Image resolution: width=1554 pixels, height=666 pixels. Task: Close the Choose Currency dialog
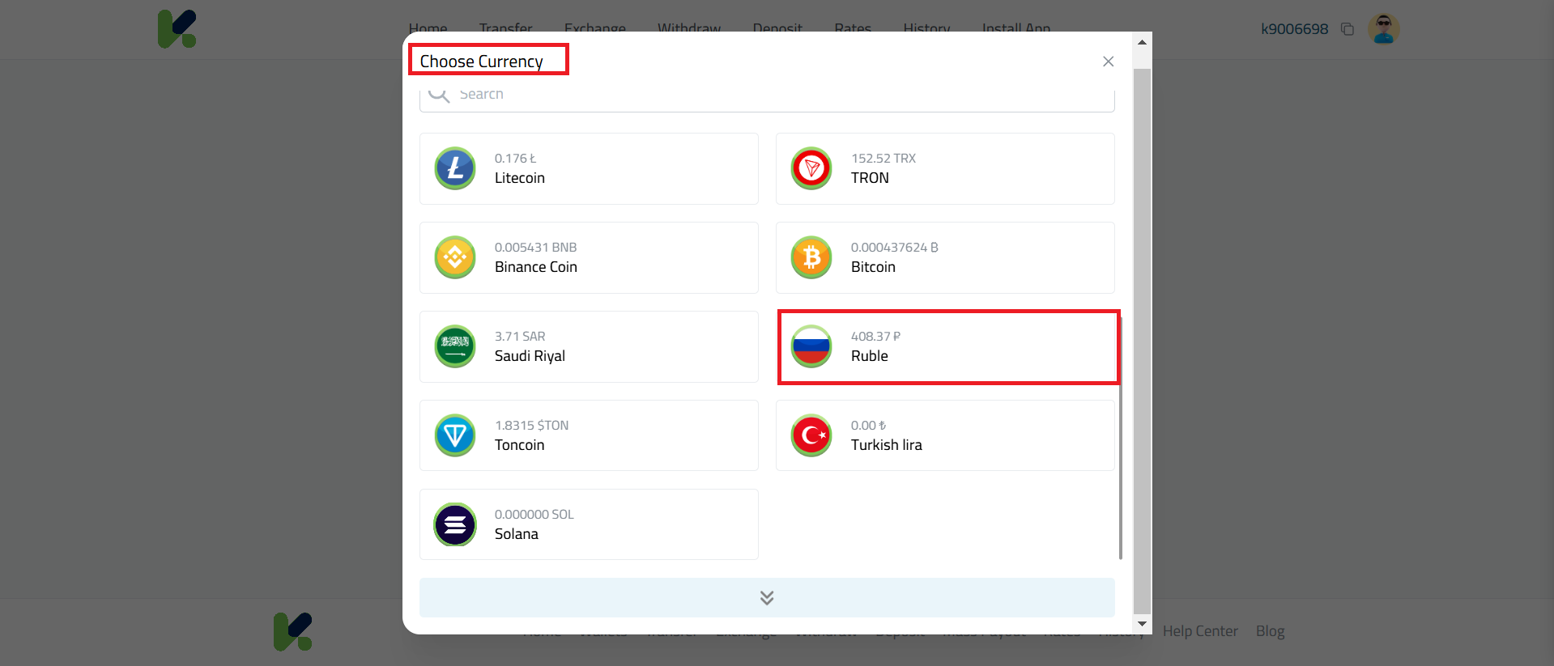click(x=1108, y=62)
